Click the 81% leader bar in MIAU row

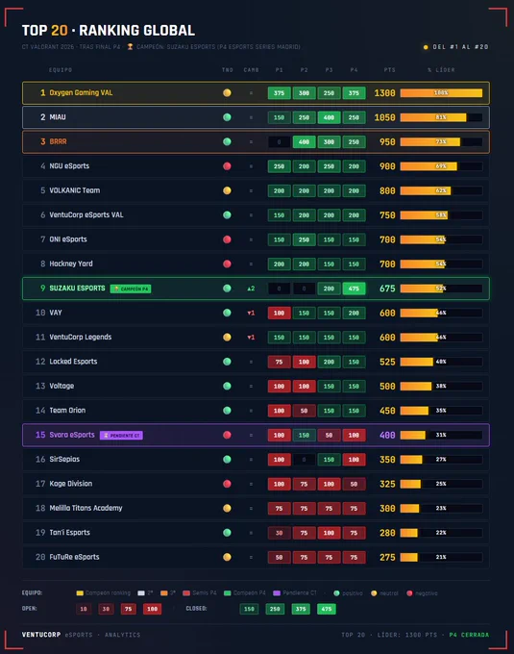point(442,117)
